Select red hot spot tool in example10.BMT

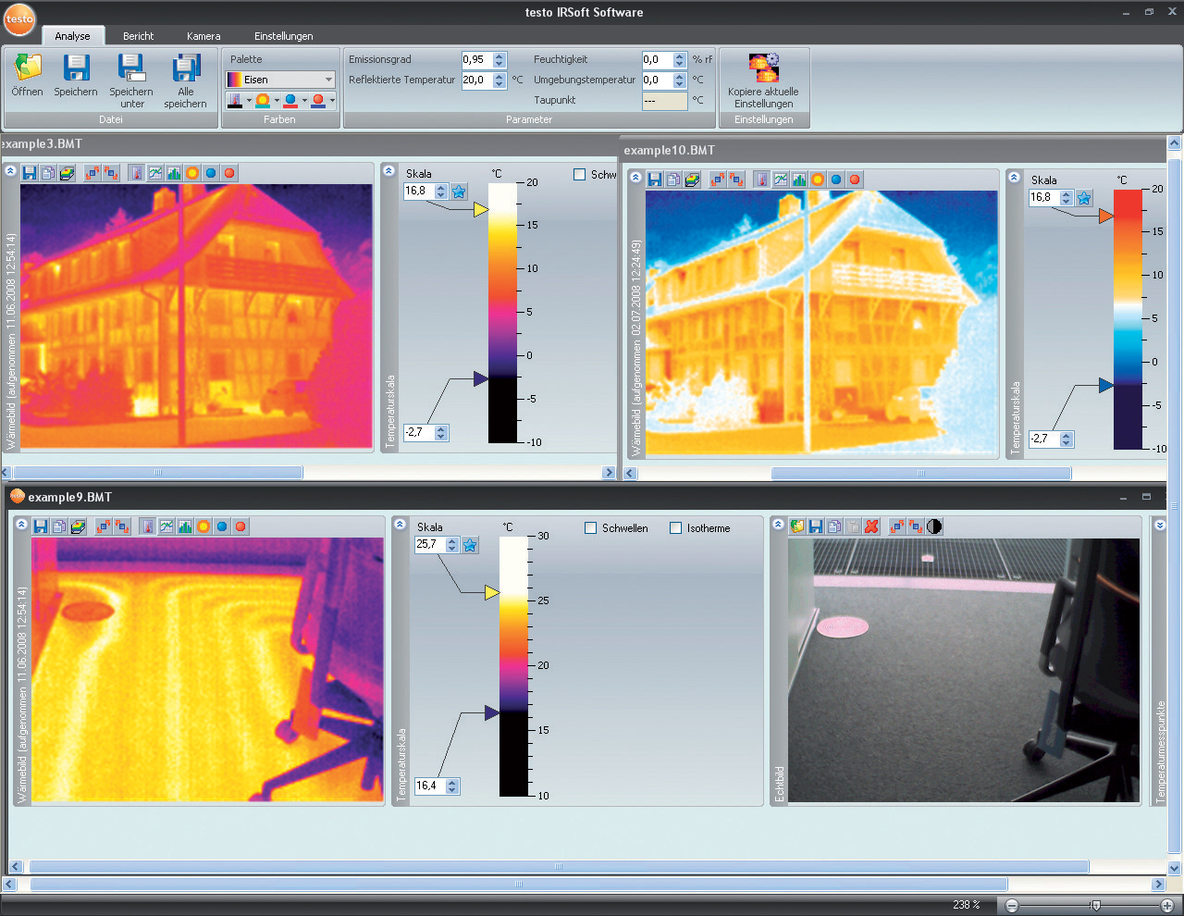click(855, 179)
